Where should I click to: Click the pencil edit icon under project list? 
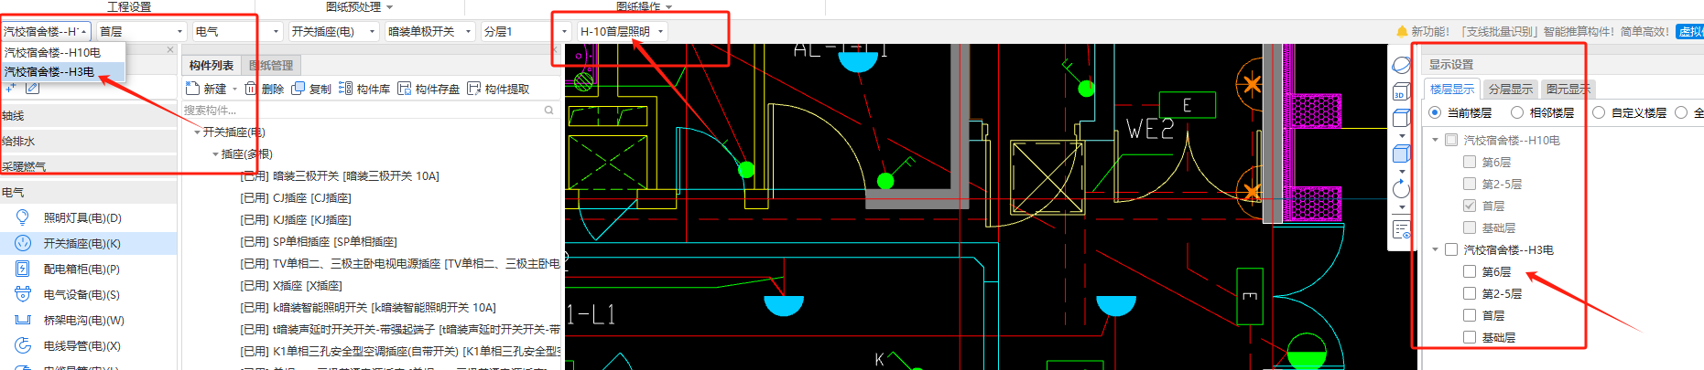pos(33,89)
